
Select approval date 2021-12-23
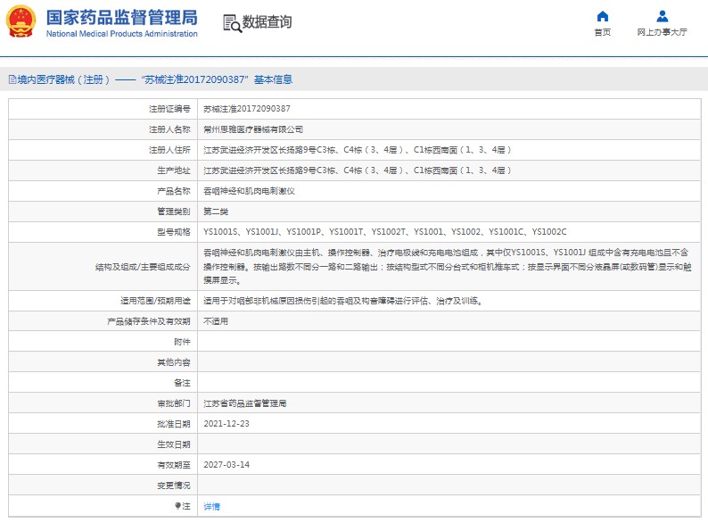(226, 424)
